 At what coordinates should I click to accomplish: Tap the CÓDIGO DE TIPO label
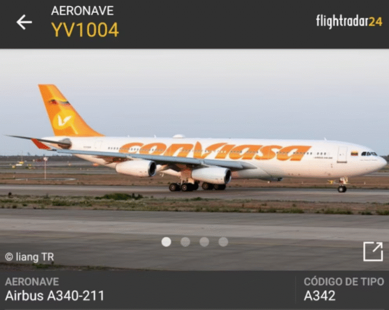(344, 281)
